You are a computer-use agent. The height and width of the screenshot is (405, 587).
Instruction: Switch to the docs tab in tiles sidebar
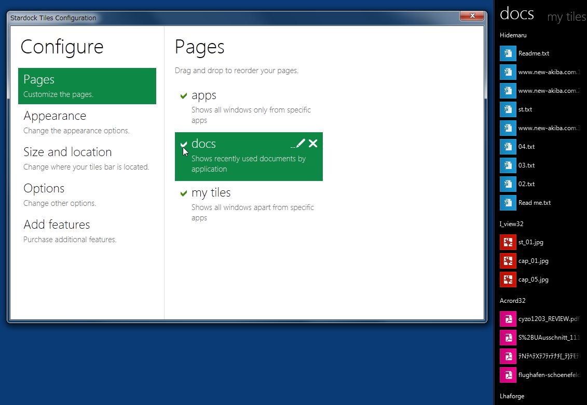tap(516, 14)
